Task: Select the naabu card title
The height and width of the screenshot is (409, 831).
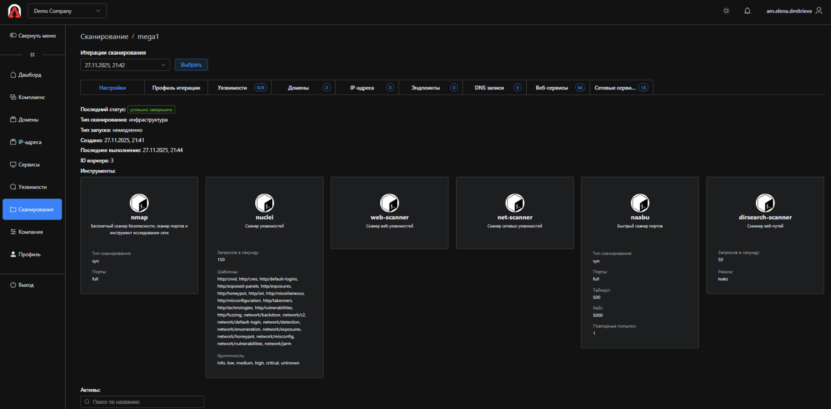Action: pyautogui.click(x=640, y=217)
